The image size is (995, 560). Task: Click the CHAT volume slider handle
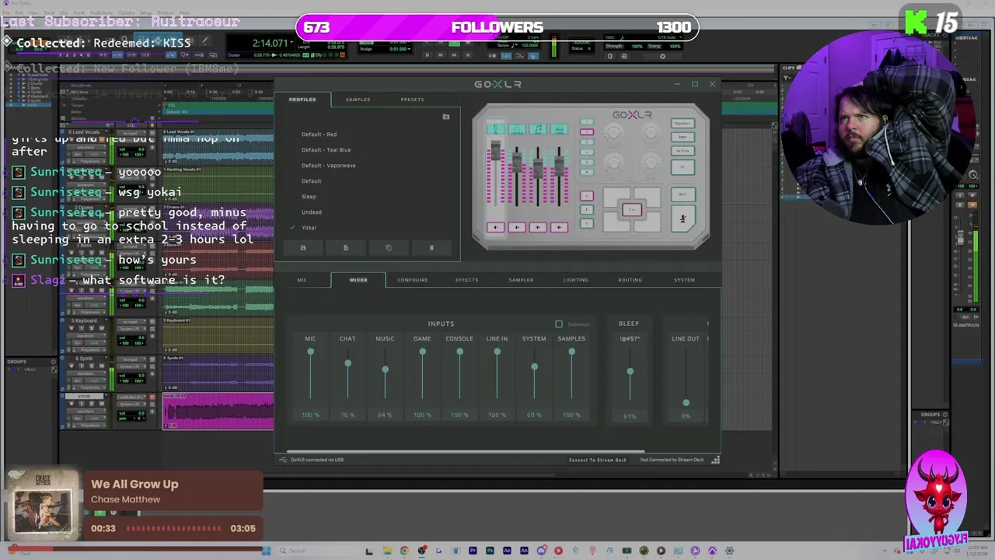[x=347, y=363]
